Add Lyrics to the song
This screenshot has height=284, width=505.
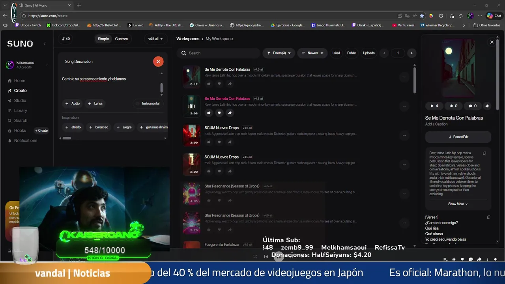coord(95,103)
